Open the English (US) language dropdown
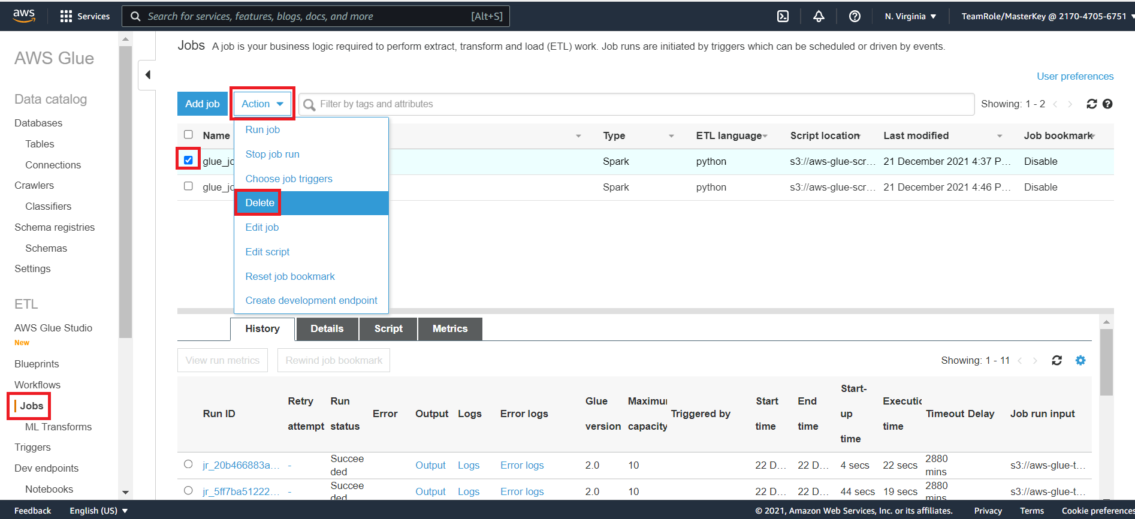1135x519 pixels. tap(99, 511)
